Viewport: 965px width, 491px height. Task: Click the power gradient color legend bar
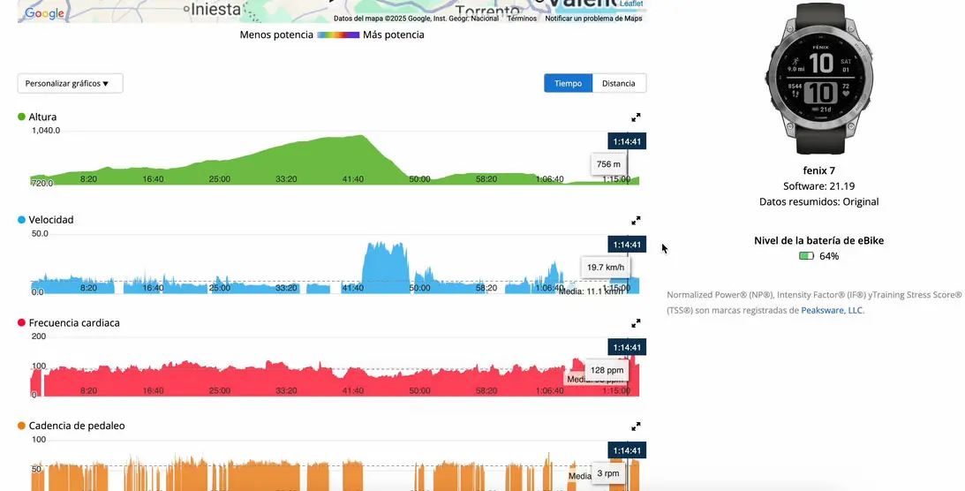coord(338,35)
